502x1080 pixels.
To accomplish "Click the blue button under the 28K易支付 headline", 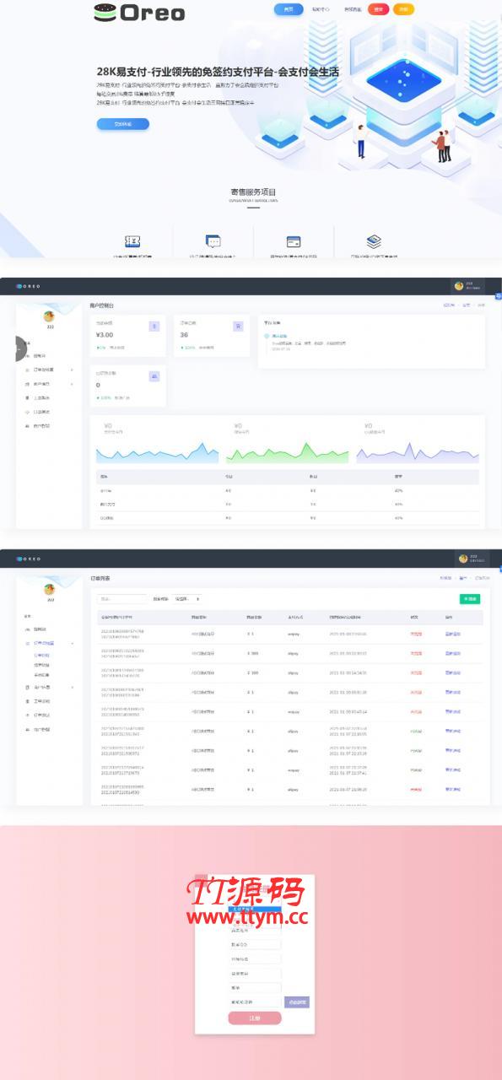I will (122, 123).
